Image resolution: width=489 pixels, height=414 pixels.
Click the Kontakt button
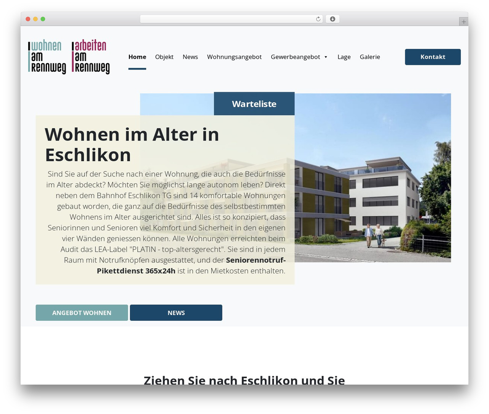click(x=433, y=57)
